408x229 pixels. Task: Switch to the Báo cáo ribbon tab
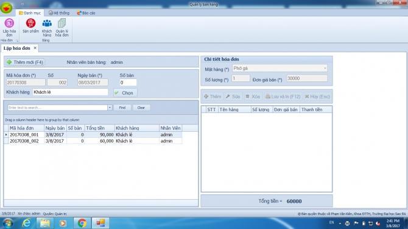click(86, 13)
